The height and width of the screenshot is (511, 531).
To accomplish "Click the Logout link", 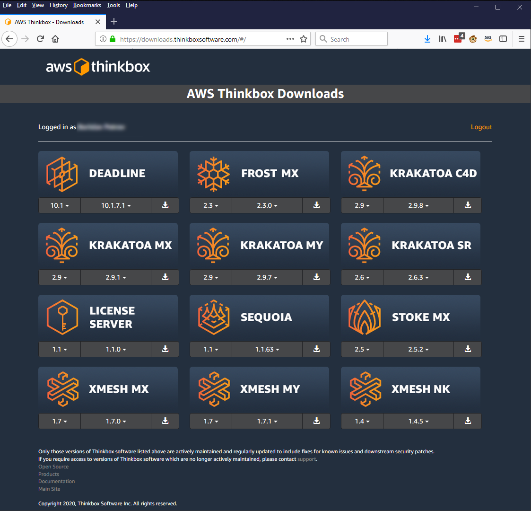I will [x=481, y=127].
